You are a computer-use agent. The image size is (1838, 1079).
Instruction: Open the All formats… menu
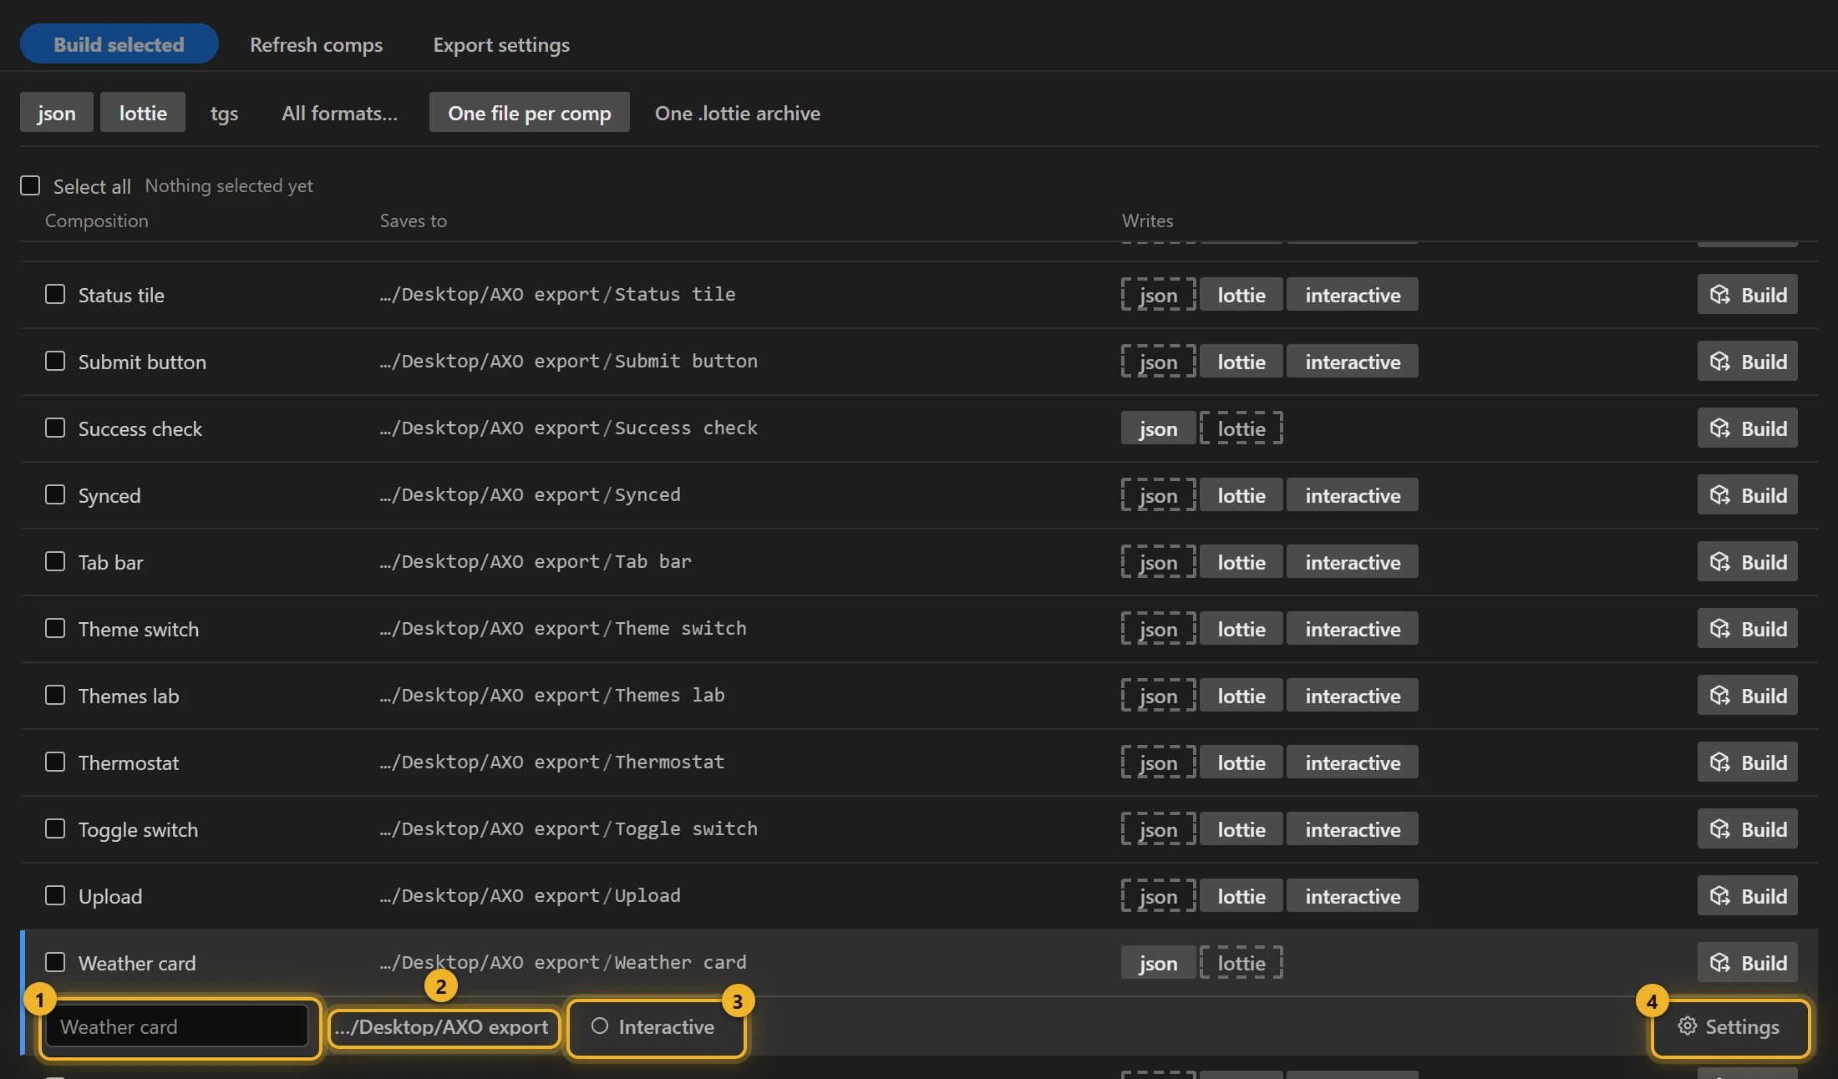(x=339, y=113)
